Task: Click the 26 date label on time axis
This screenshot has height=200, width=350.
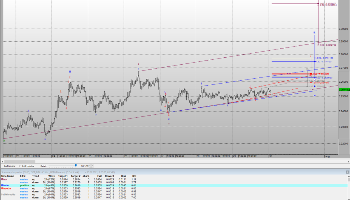Action: click(x=125, y=156)
